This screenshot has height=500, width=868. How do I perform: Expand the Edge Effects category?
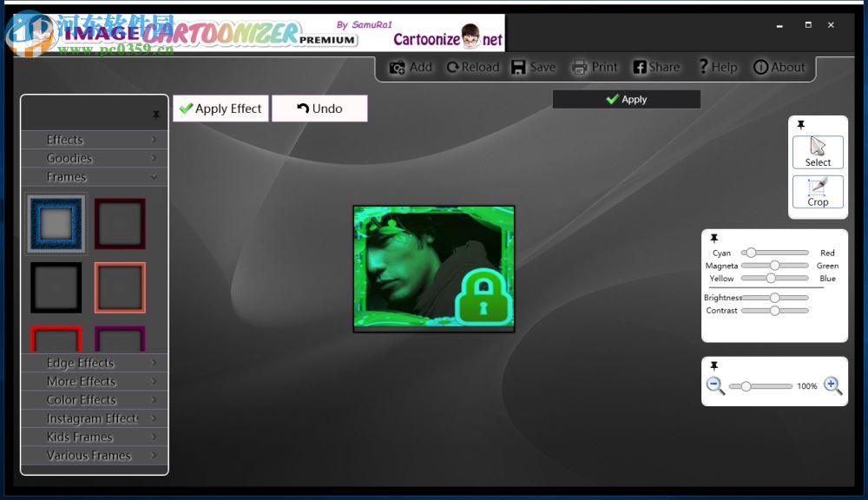(95, 363)
